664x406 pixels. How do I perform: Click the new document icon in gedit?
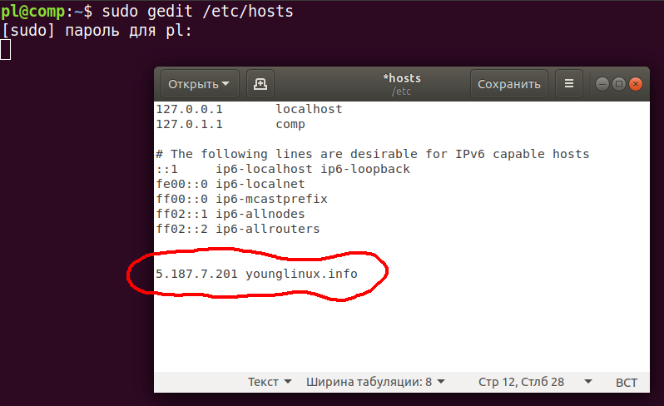[260, 84]
